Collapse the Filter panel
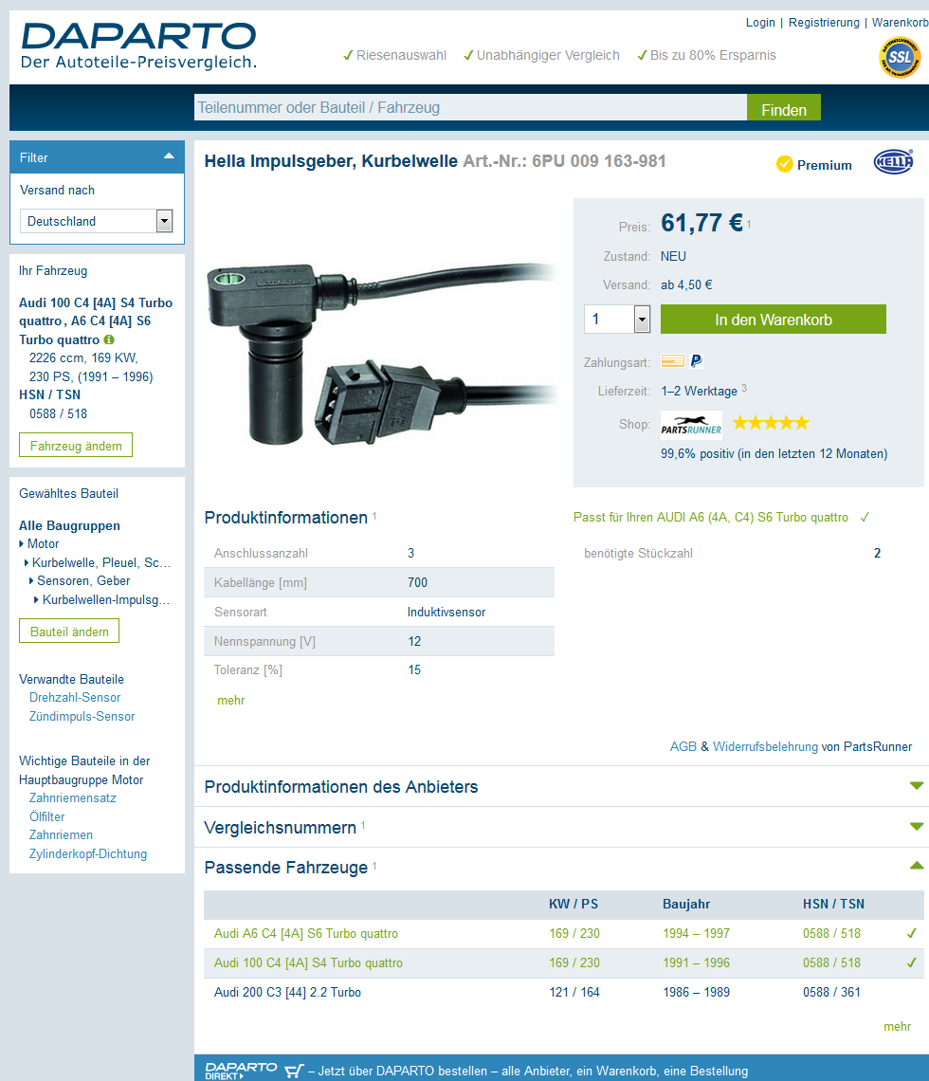 pyautogui.click(x=169, y=156)
